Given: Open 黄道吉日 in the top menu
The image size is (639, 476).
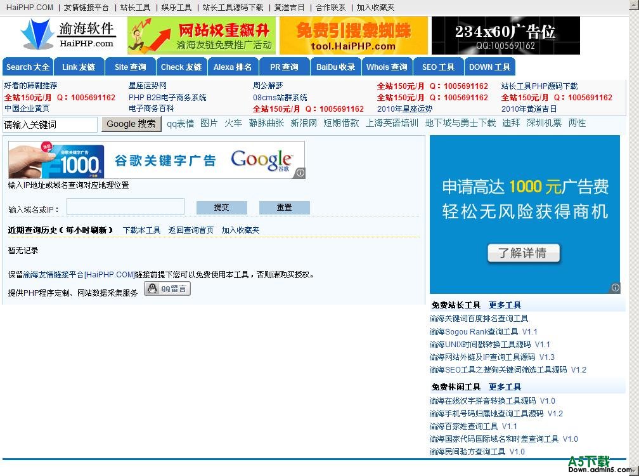Looking at the screenshot, I should (x=289, y=8).
